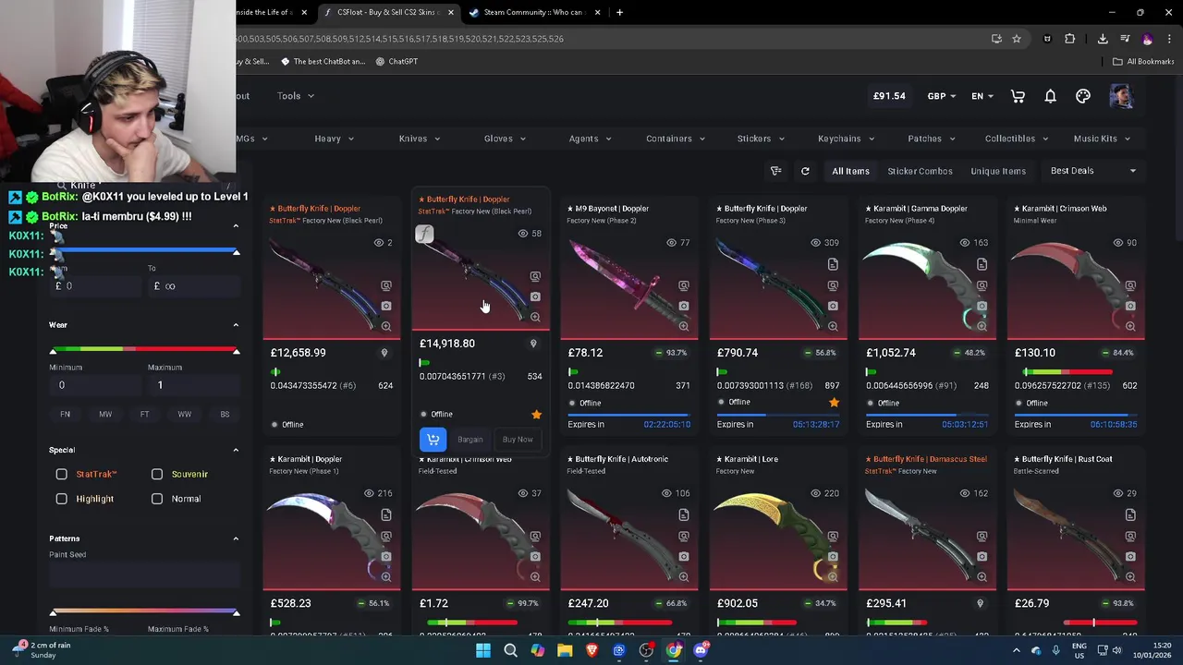Select MW wear preset

[105, 415]
